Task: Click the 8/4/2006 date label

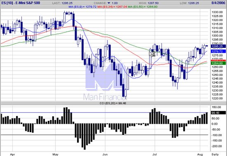Action: tap(218, 3)
